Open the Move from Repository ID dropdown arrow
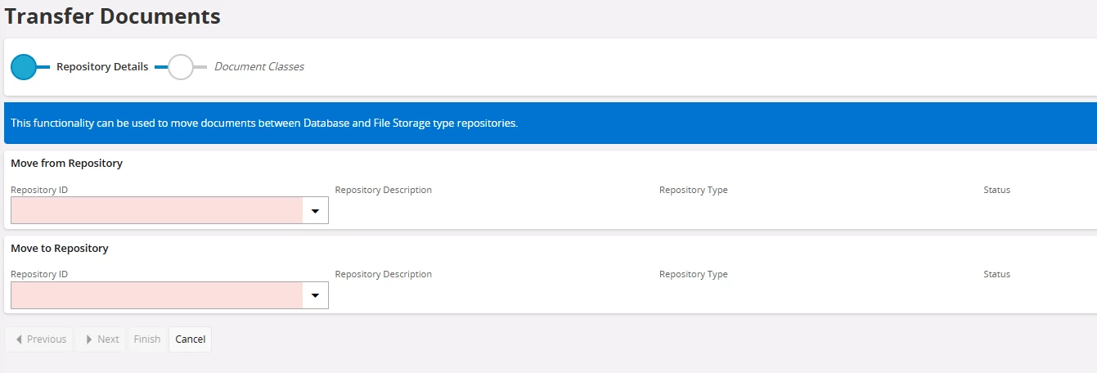The width and height of the screenshot is (1097, 373). pos(315,211)
